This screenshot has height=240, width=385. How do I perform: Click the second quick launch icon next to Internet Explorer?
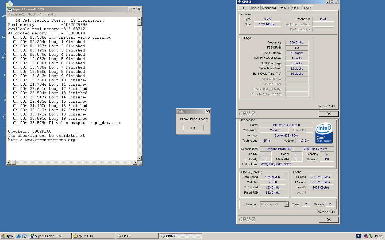coord(24,236)
